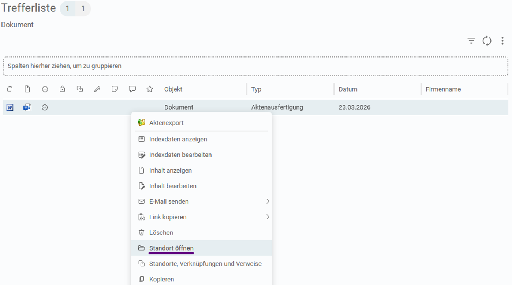
Task: Sort by the Firmenname column header
Action: pos(443,89)
